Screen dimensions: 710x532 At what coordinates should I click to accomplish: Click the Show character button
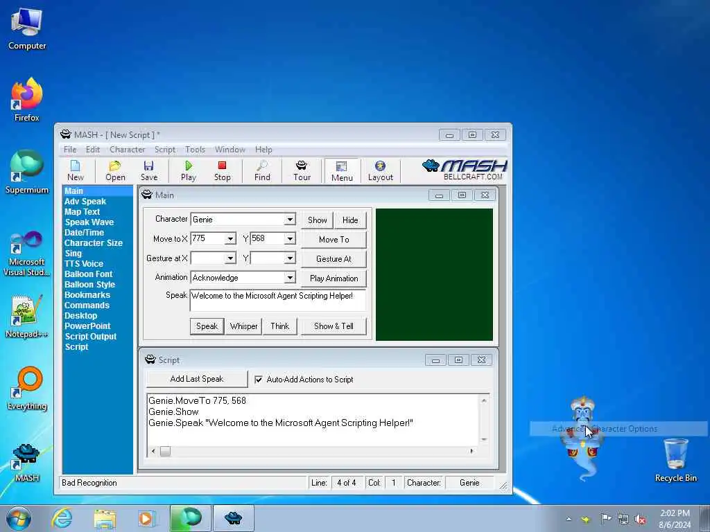[317, 220]
